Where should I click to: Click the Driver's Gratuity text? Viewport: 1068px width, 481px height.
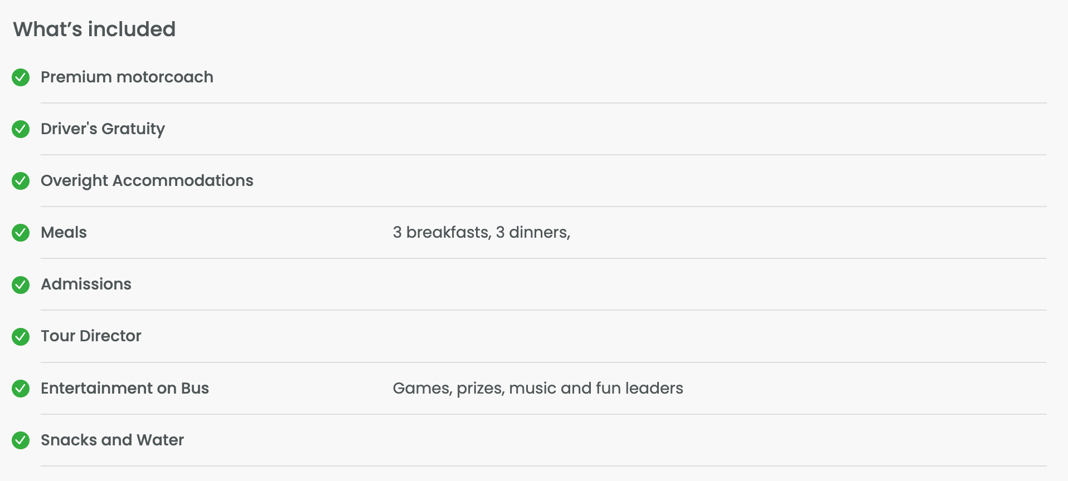pyautogui.click(x=103, y=129)
